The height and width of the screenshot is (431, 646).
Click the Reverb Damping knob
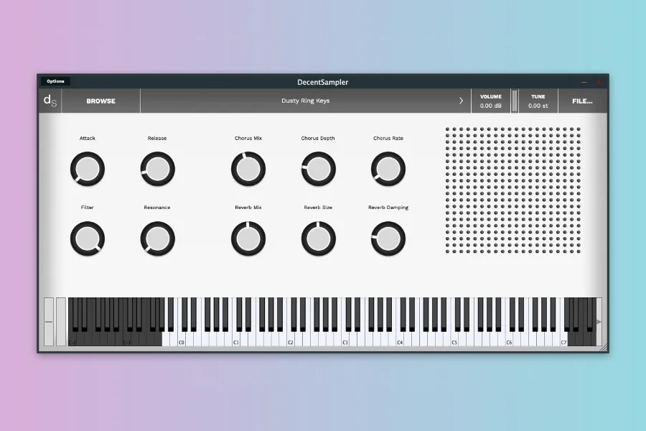(388, 238)
